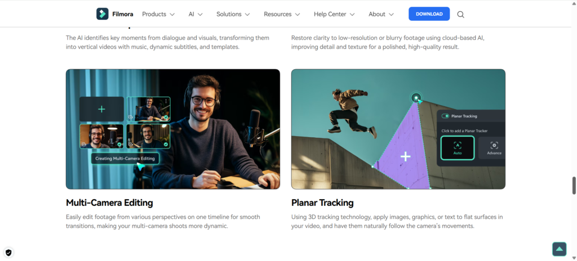Click the Filmora logo icon

coord(102,14)
